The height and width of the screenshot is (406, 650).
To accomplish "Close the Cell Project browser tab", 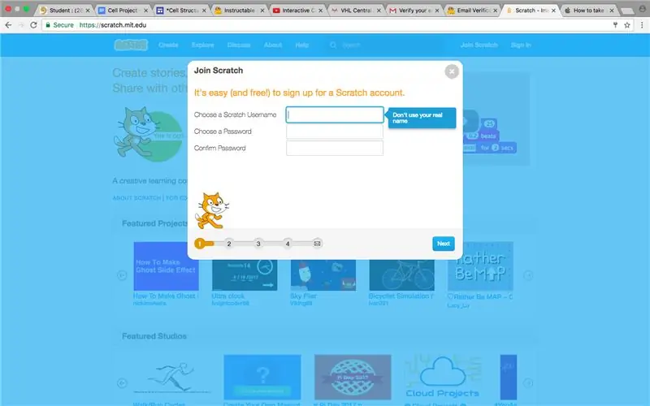I will (x=145, y=11).
